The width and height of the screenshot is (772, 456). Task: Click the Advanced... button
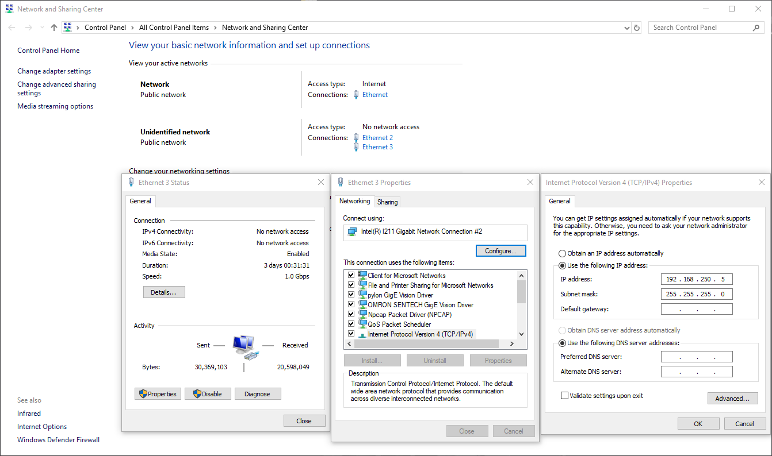click(732, 399)
